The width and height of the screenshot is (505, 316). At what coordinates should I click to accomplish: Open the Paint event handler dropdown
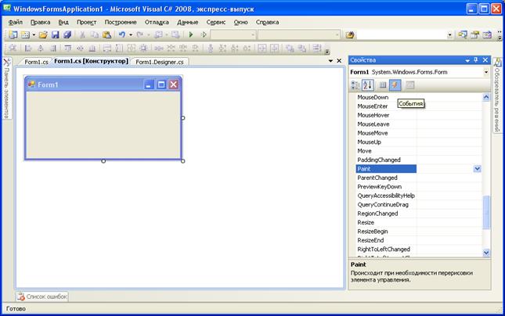point(477,168)
